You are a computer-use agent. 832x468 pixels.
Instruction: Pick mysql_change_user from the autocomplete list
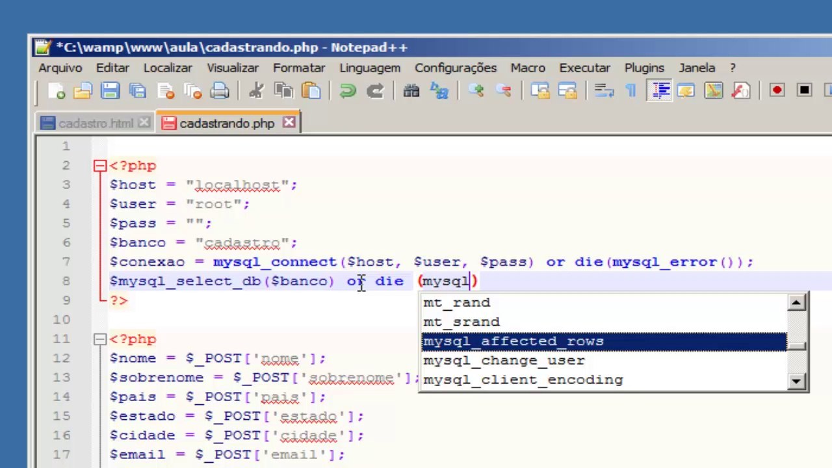click(x=604, y=360)
